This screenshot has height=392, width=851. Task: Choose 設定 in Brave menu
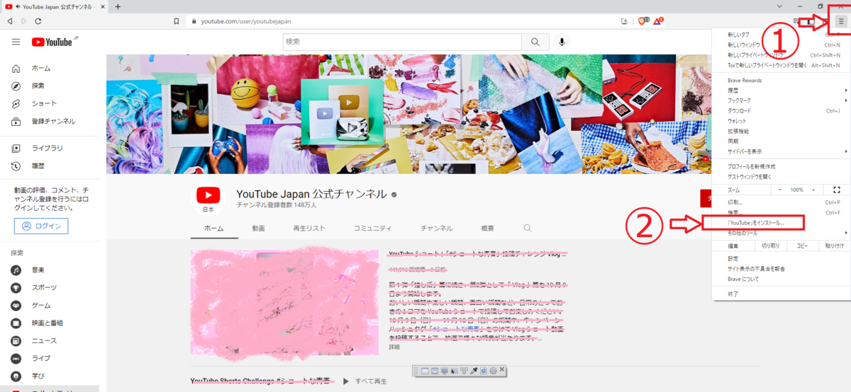tap(782, 259)
